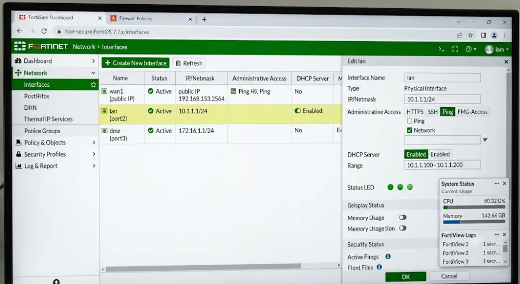Click the Fortinet logo
Screen dimensions: 520x284
[41, 46]
